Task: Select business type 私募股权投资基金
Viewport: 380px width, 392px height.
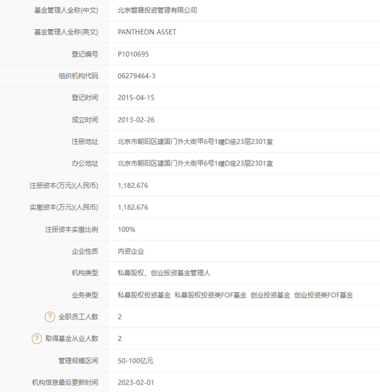Action: 144,295
